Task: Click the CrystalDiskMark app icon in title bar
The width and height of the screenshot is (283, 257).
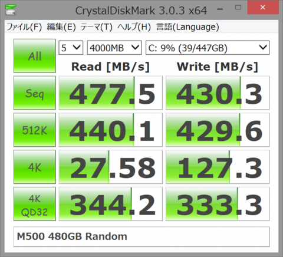Action: (11, 9)
